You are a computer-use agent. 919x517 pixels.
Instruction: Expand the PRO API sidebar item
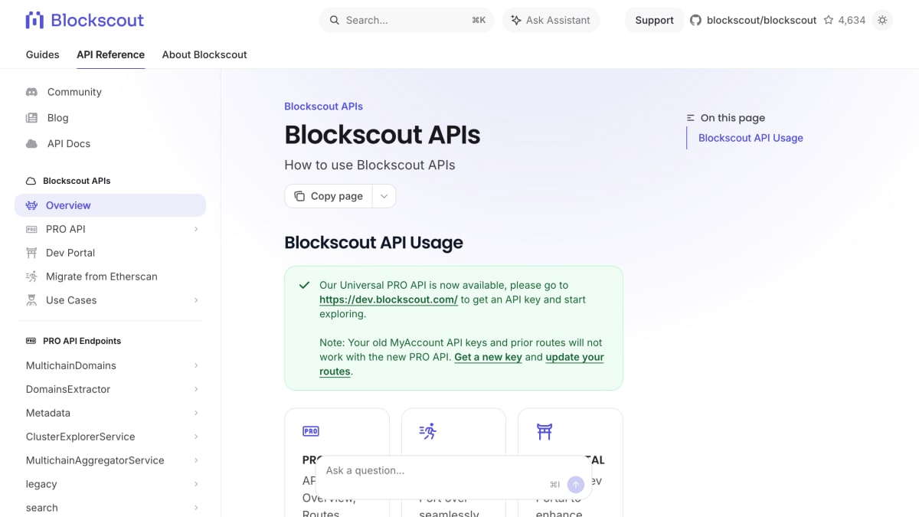tap(196, 229)
